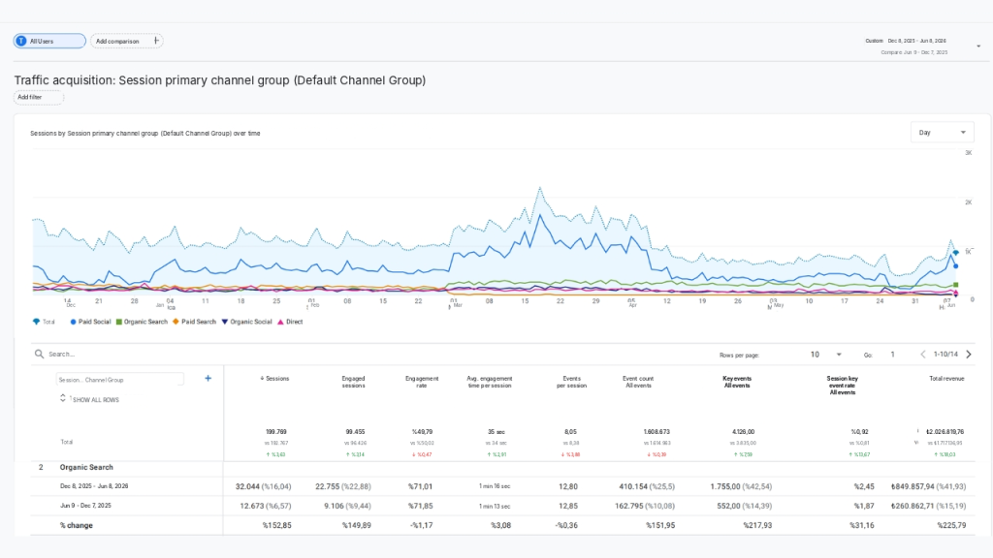Click the Organic Search row label
The height and width of the screenshot is (558, 993).
coord(86,468)
